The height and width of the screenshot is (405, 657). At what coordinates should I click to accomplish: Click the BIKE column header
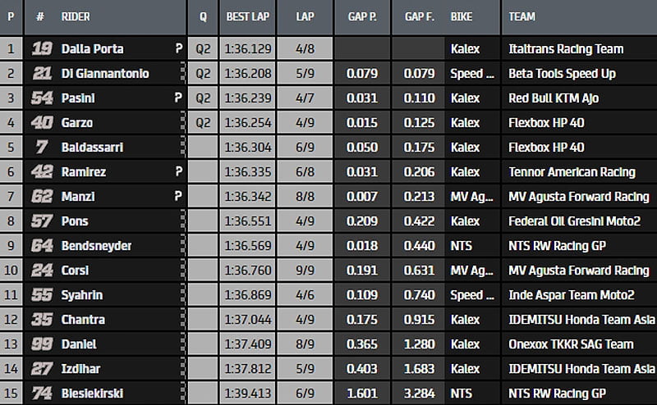pyautogui.click(x=462, y=16)
